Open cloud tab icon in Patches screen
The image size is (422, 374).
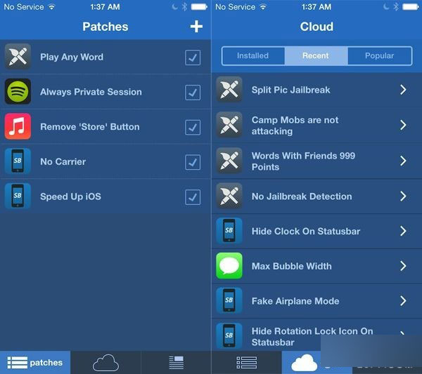point(105,363)
